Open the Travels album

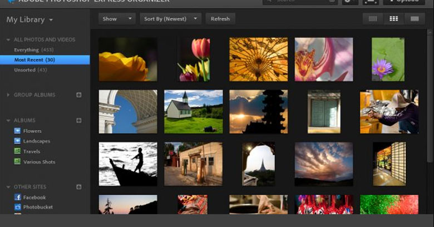(27, 151)
